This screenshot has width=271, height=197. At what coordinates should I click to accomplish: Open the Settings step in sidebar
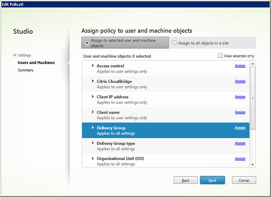tap(24, 55)
